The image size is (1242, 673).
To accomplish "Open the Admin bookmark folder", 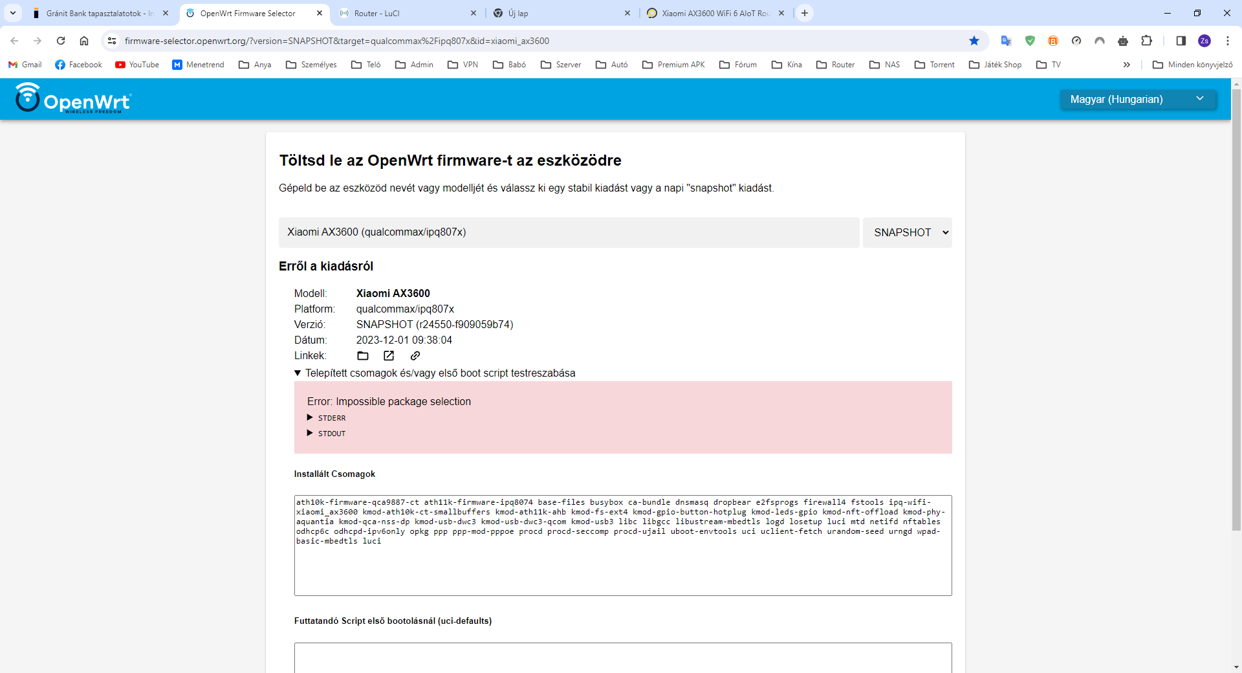I will 414,65.
